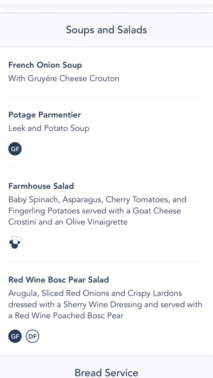Click the Baby Spinach, Asparagus description line
This screenshot has width=213, height=378.
click(97, 200)
